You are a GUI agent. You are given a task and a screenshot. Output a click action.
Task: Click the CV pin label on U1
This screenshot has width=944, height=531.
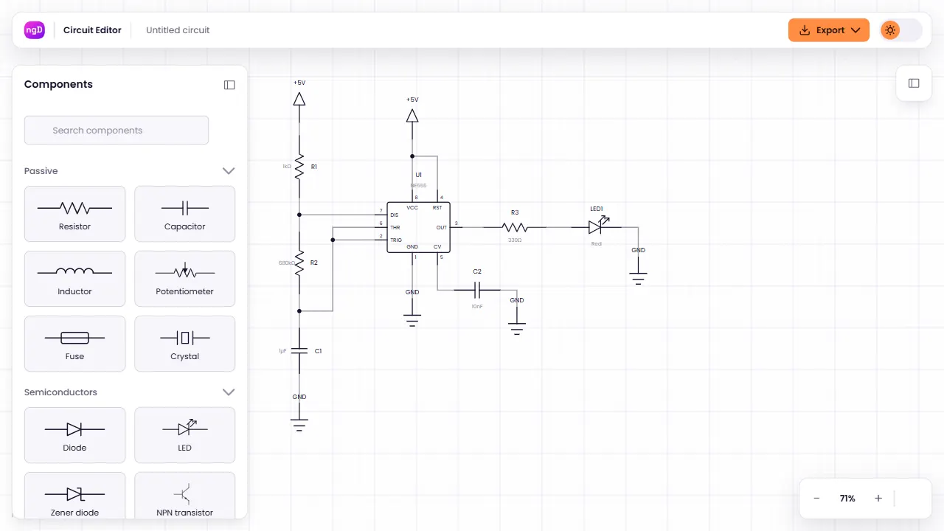pos(437,246)
